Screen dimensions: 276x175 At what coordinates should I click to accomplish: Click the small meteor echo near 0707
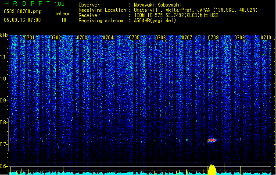(x=186, y=140)
